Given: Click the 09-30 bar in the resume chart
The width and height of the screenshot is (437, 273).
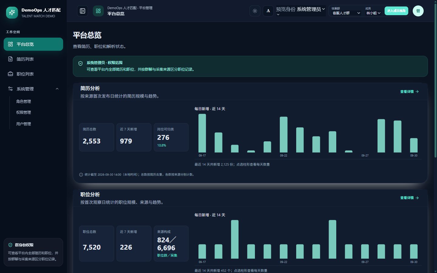Looking at the screenshot, I should pos(414,145).
